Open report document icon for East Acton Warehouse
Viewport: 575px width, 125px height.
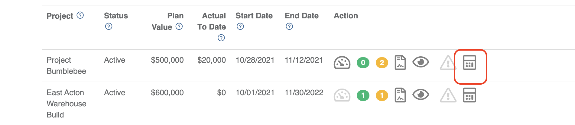[400, 95]
